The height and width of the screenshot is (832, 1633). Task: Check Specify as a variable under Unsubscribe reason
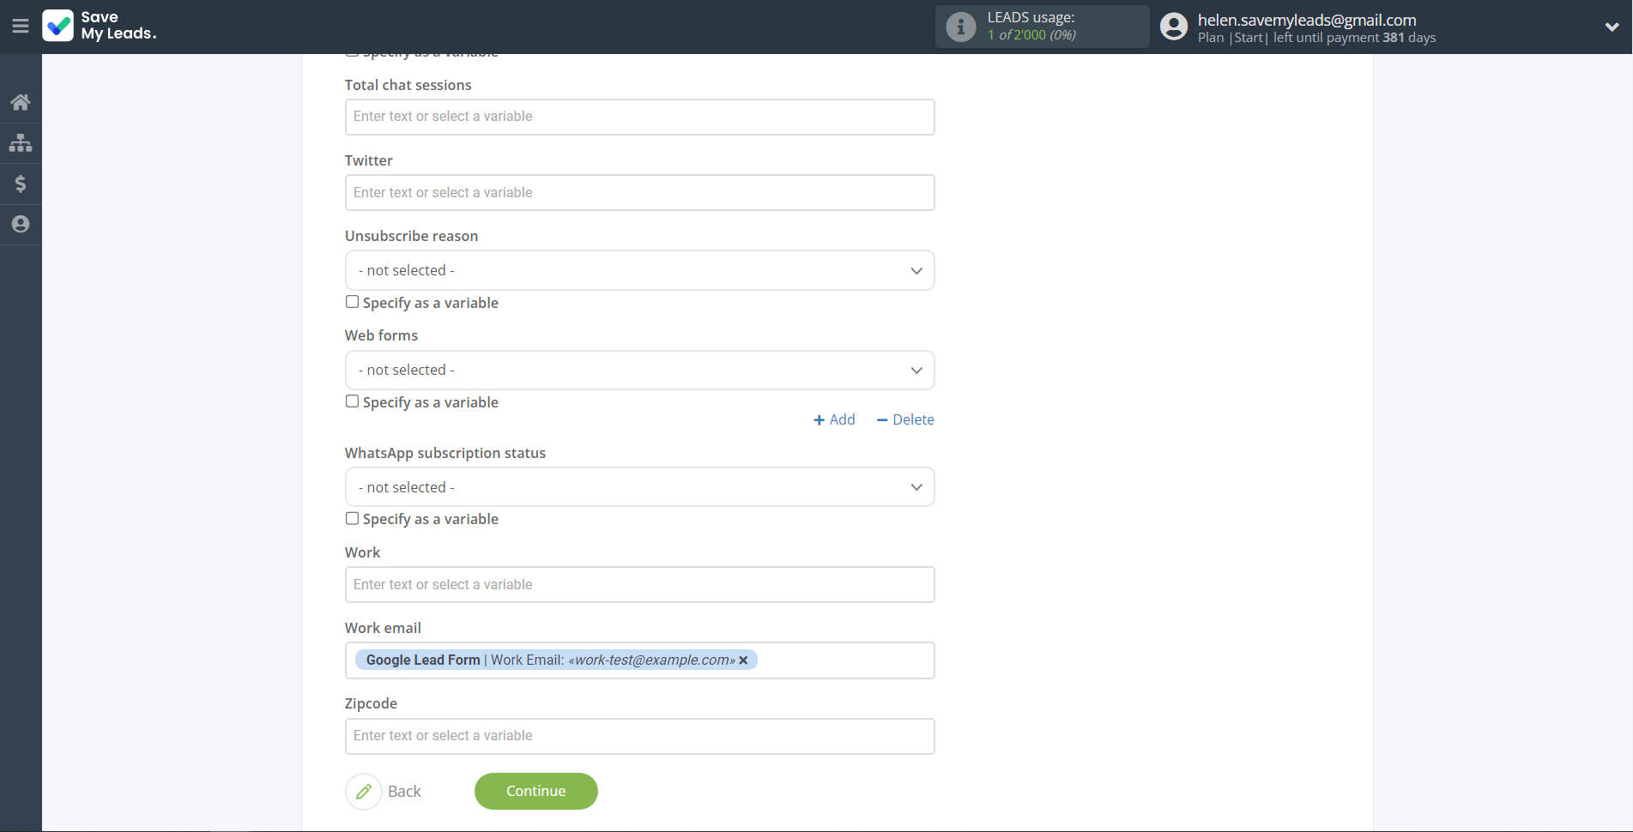point(352,302)
